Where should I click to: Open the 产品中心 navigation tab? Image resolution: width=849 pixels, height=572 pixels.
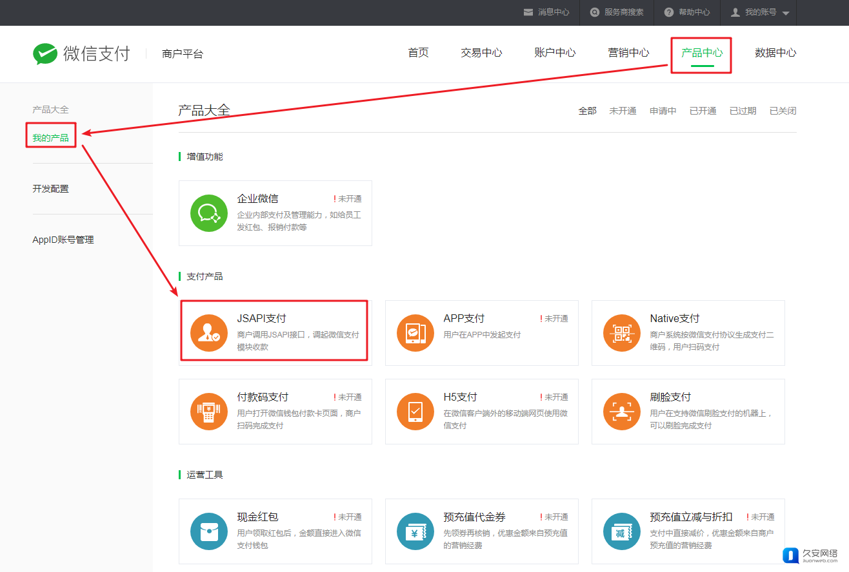pyautogui.click(x=702, y=53)
